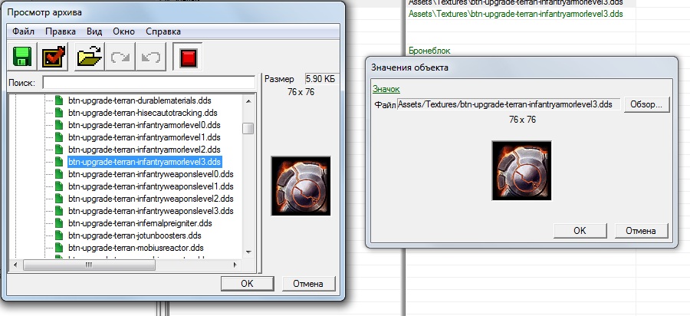
Task: Select highlighted btn-upgrade-terran-infantryarmorlevel3.dds
Action: [x=144, y=162]
